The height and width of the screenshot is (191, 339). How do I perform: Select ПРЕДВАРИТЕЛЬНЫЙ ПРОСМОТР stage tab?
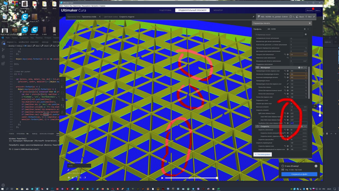(x=193, y=10)
